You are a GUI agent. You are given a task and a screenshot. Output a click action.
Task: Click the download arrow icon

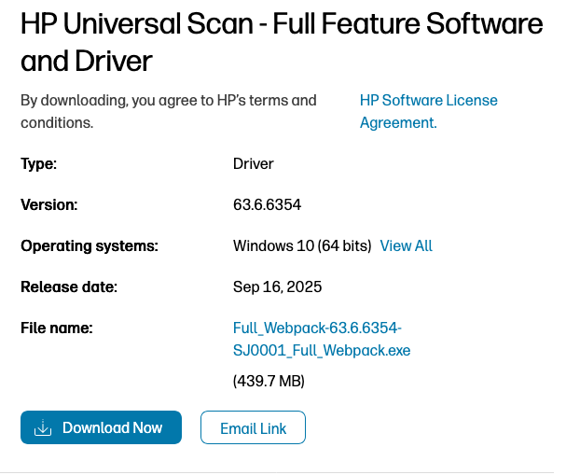click(43, 428)
